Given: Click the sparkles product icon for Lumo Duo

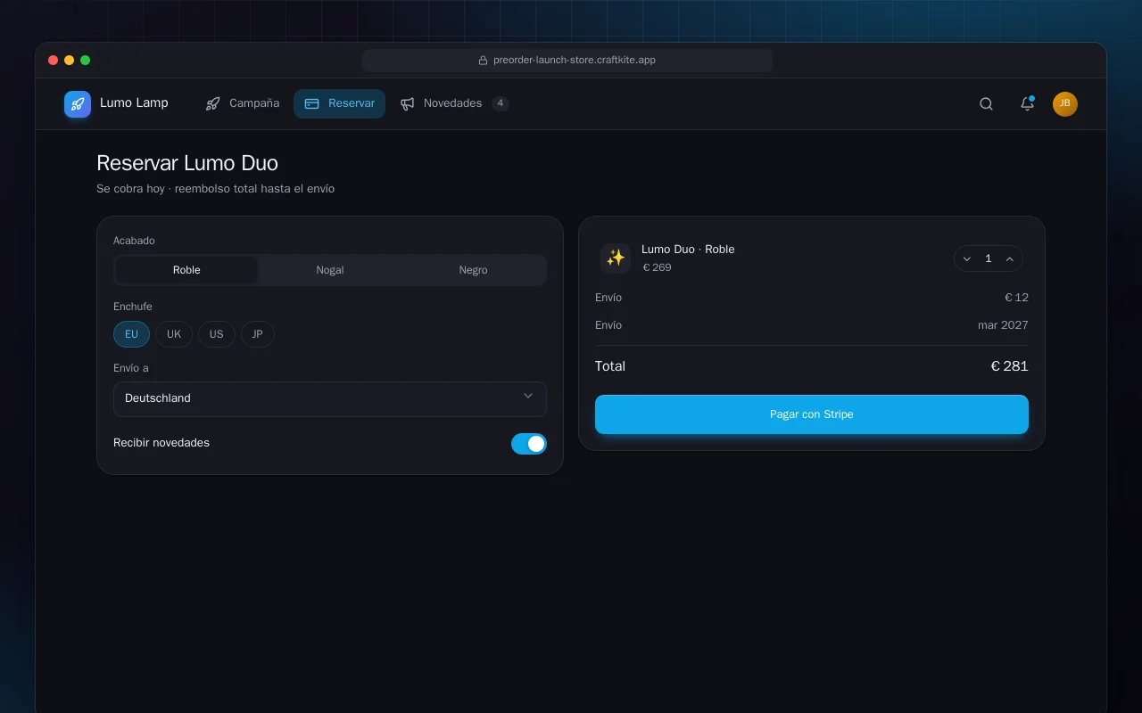Looking at the screenshot, I should (x=616, y=258).
